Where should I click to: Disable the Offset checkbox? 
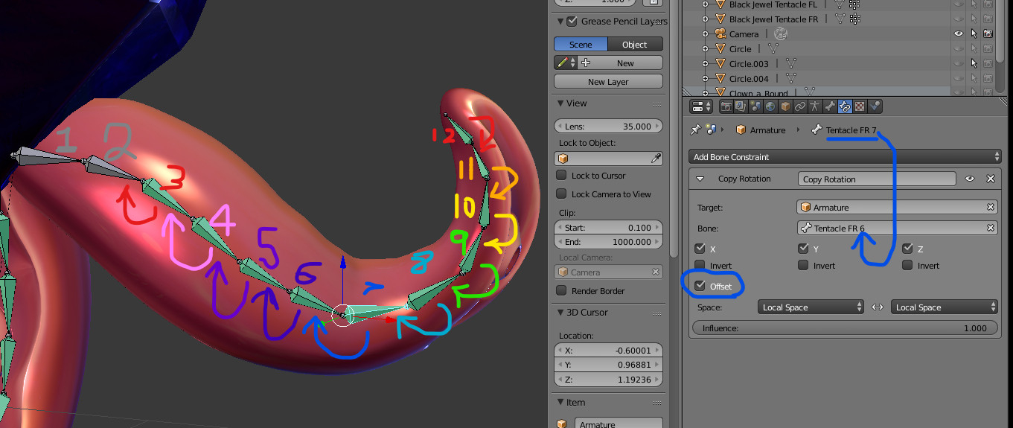pos(700,287)
